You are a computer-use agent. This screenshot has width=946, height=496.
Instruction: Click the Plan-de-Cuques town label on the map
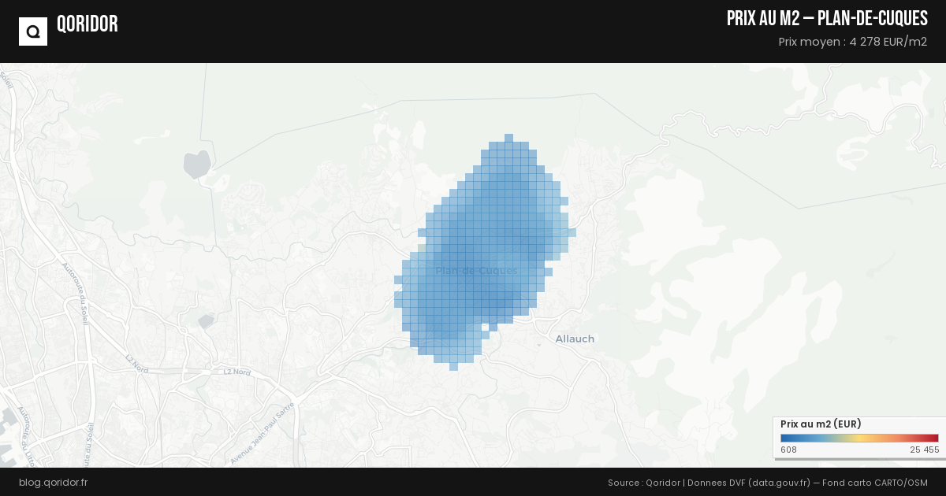(476, 271)
